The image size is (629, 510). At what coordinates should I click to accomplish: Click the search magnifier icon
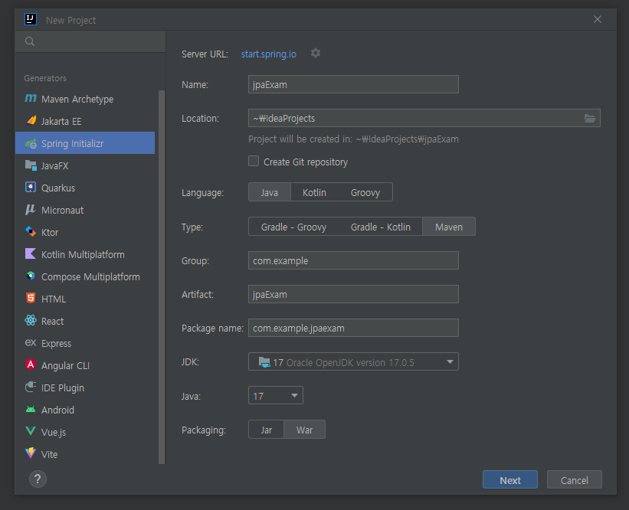[x=30, y=41]
